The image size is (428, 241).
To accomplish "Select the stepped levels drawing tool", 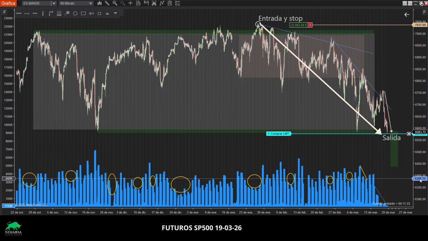I will tap(67, 13).
